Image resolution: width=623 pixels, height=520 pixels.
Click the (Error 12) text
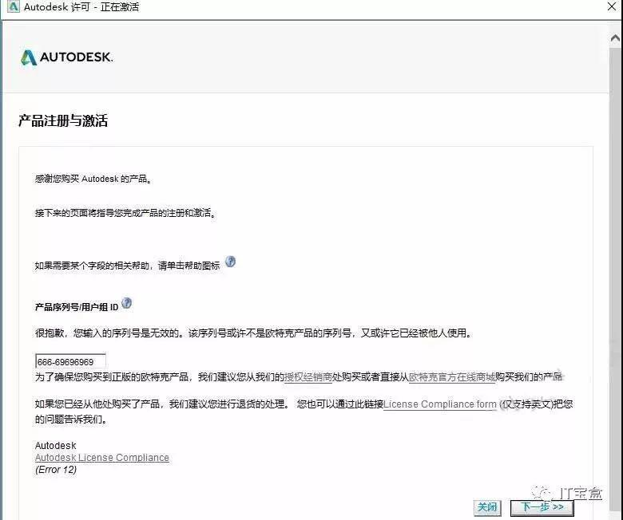56,470
